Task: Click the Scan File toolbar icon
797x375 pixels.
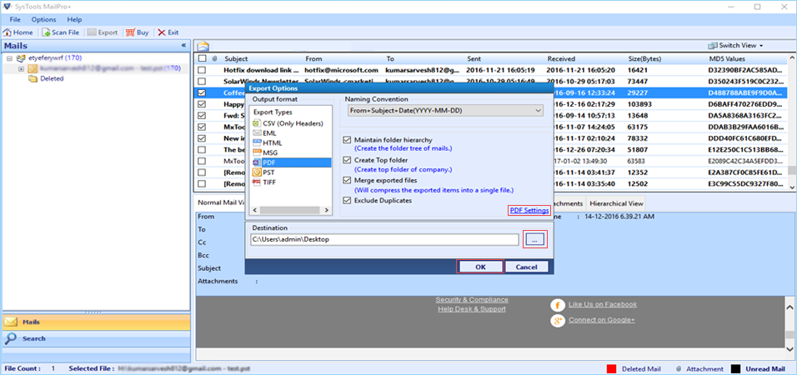Action: click(46, 32)
